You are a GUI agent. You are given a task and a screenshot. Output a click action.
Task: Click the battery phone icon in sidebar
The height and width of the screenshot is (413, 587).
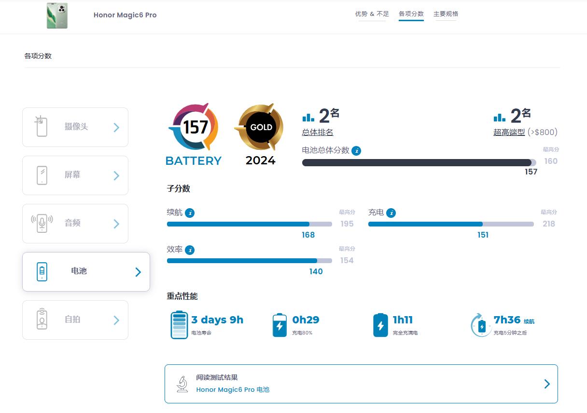tap(42, 271)
